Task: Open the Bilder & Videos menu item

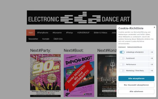Action: tap(101, 33)
